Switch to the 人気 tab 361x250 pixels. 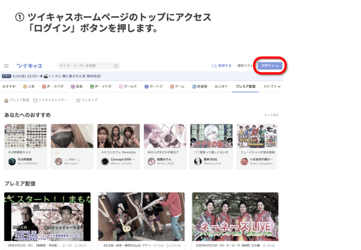pos(29,86)
